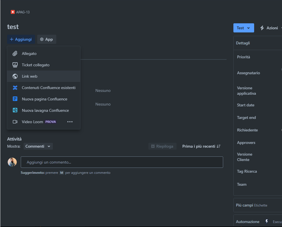Click the Commenti chevron arrow
The image size is (282, 227).
coord(49,146)
